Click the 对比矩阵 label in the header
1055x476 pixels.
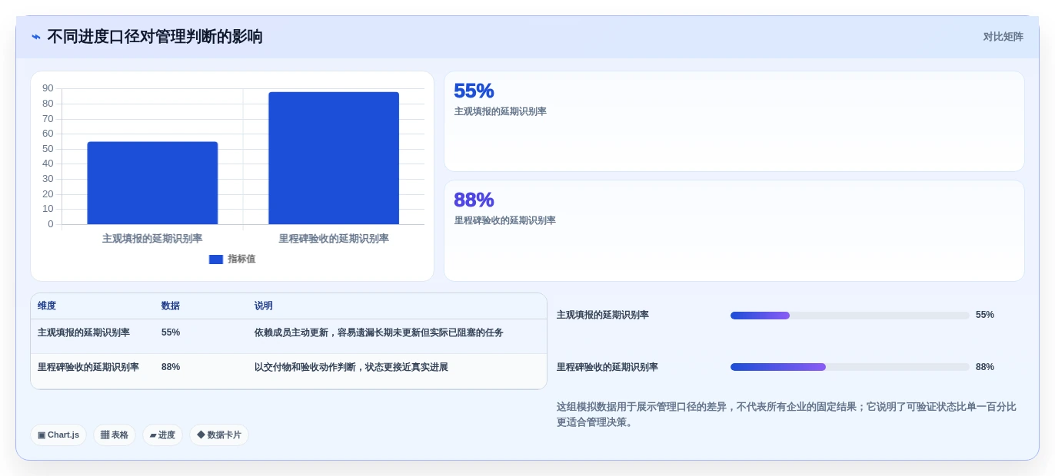click(x=1003, y=37)
